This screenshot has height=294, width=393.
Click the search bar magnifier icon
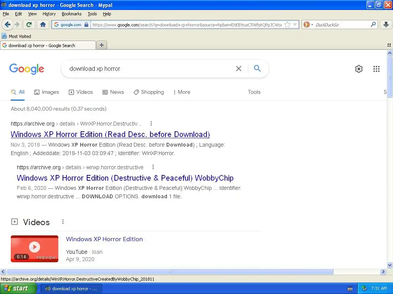(x=373, y=24)
